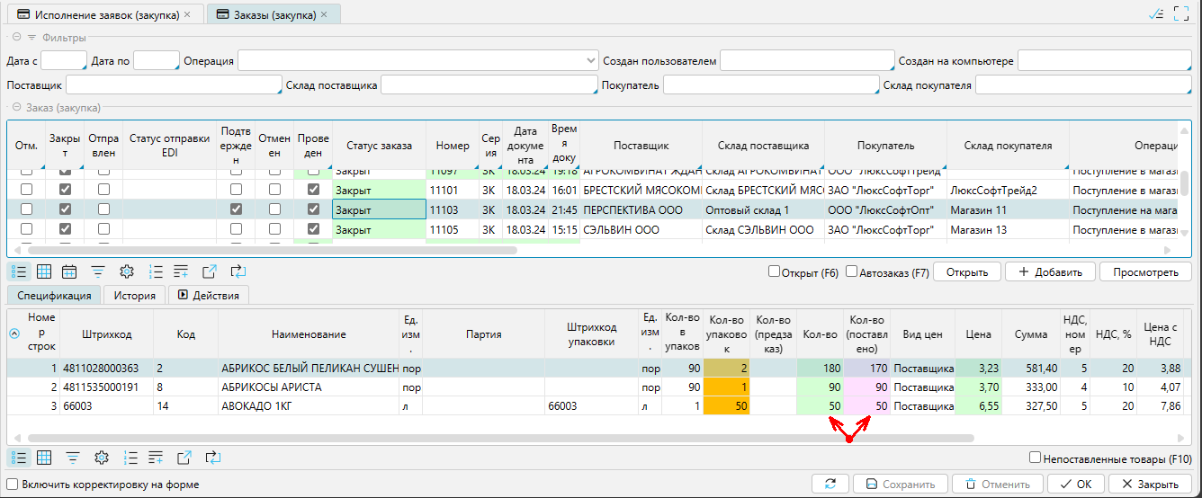Click the checklist icon beside fullscreen icon

coord(1156,13)
